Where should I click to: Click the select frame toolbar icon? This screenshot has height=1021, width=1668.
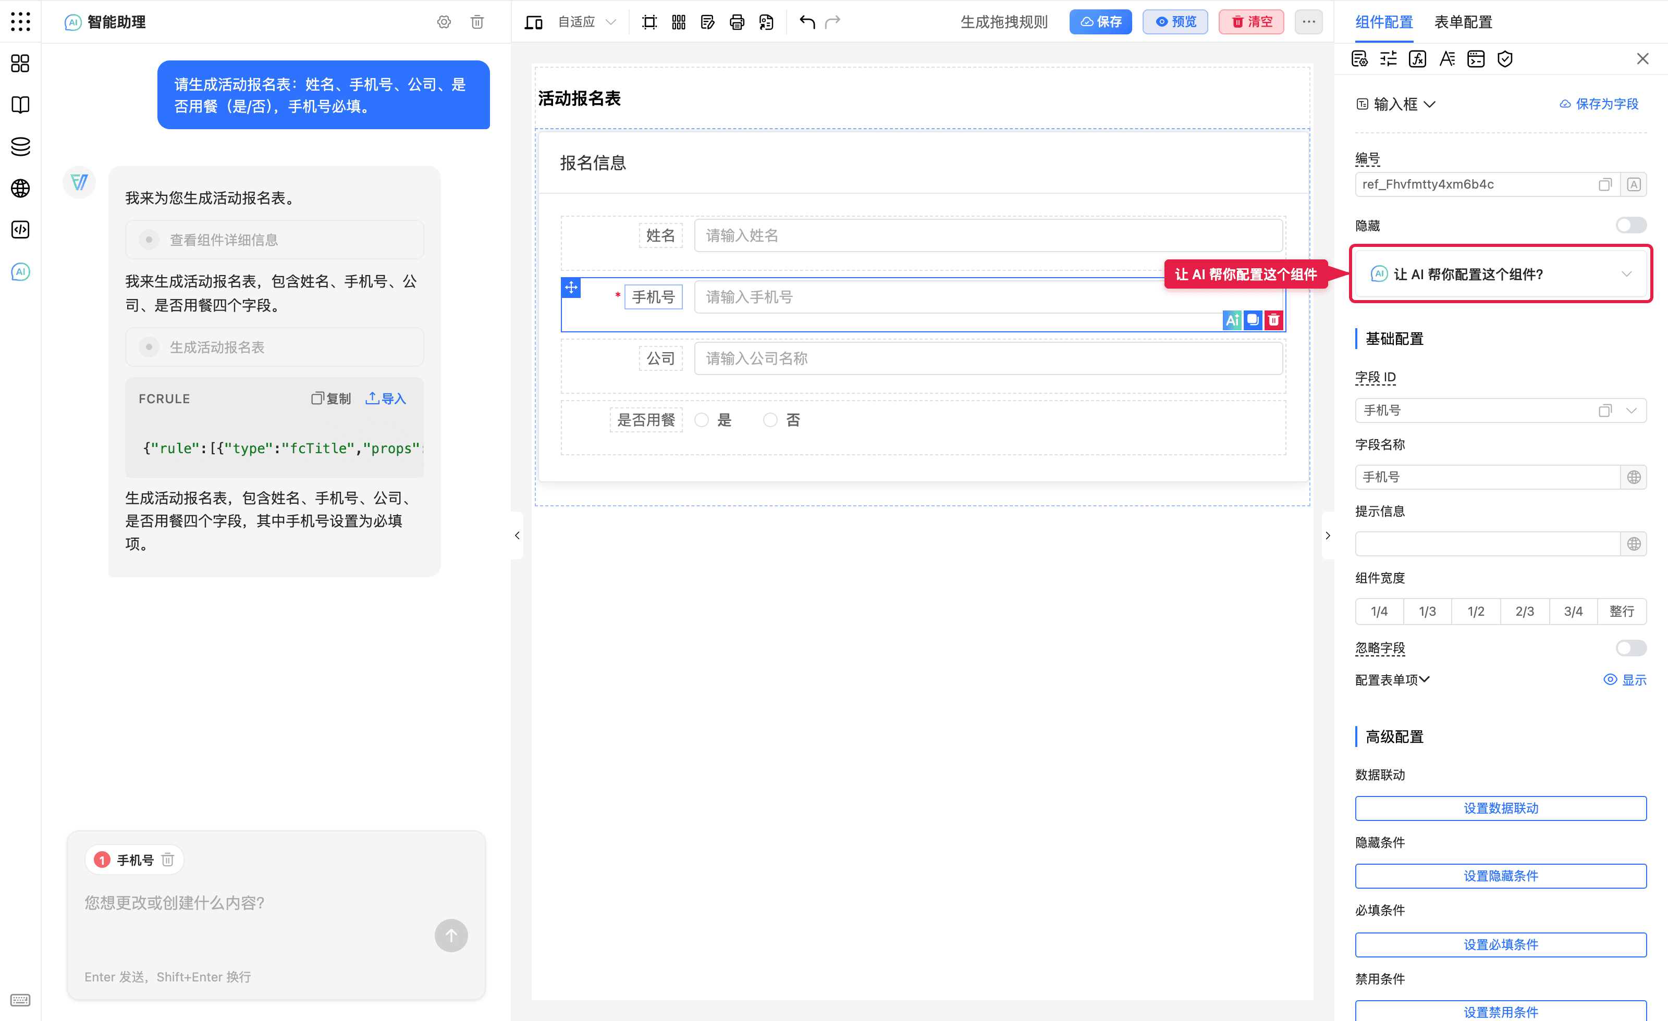coord(649,22)
